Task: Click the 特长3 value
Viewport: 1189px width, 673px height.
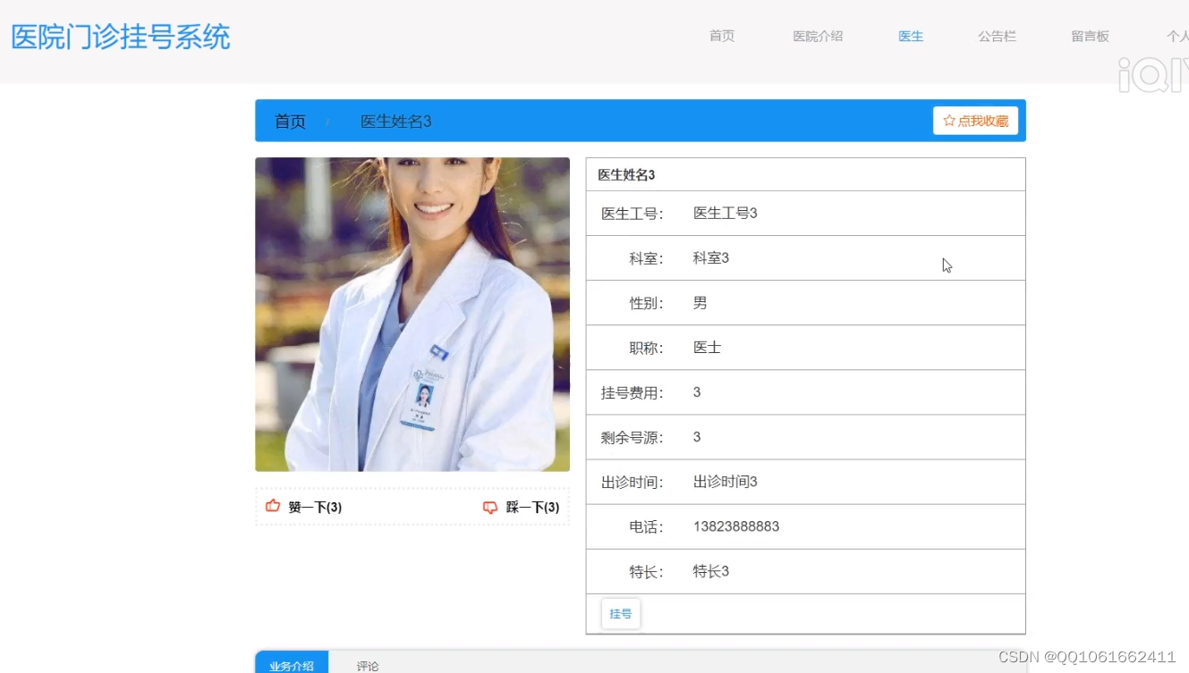Action: (711, 571)
